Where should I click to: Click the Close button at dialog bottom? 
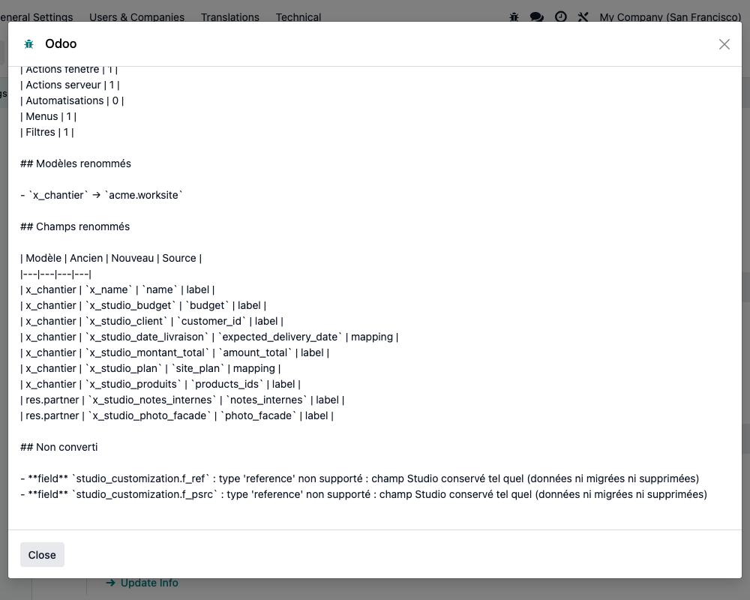[x=42, y=554]
